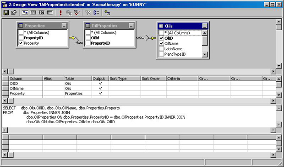
Task: Toggle the Show/Hide Diagram Pane icon
Action: pos(25,13)
